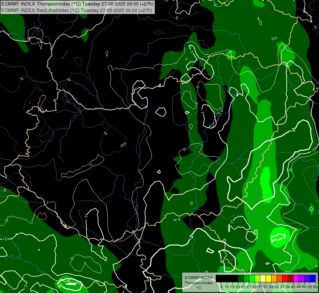Click the legend tick value '20'
319x293 pixels.
click(x=238, y=287)
